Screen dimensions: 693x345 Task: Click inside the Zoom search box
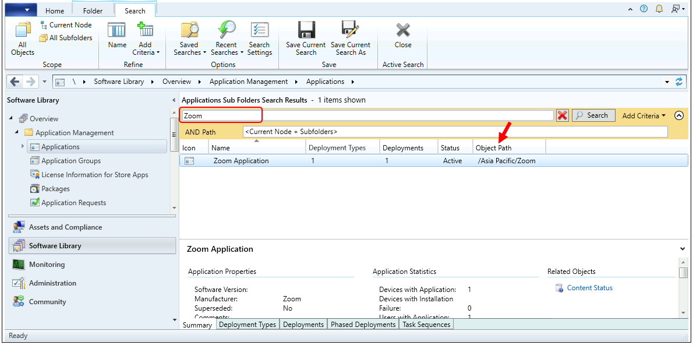click(221, 115)
